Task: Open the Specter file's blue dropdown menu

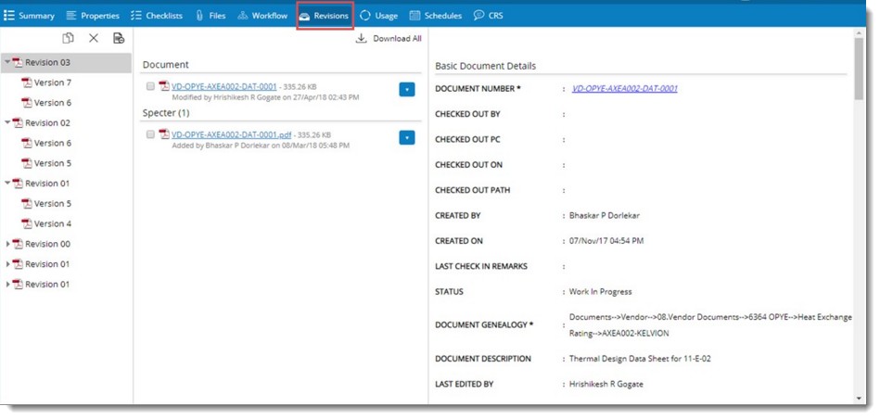Action: click(406, 137)
